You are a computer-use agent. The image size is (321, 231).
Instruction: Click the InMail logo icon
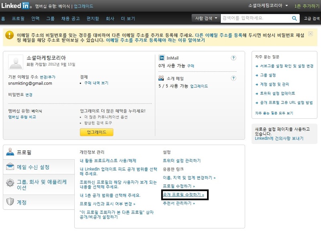pyautogui.click(x=162, y=58)
